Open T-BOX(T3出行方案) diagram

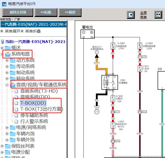[x=41, y=109]
